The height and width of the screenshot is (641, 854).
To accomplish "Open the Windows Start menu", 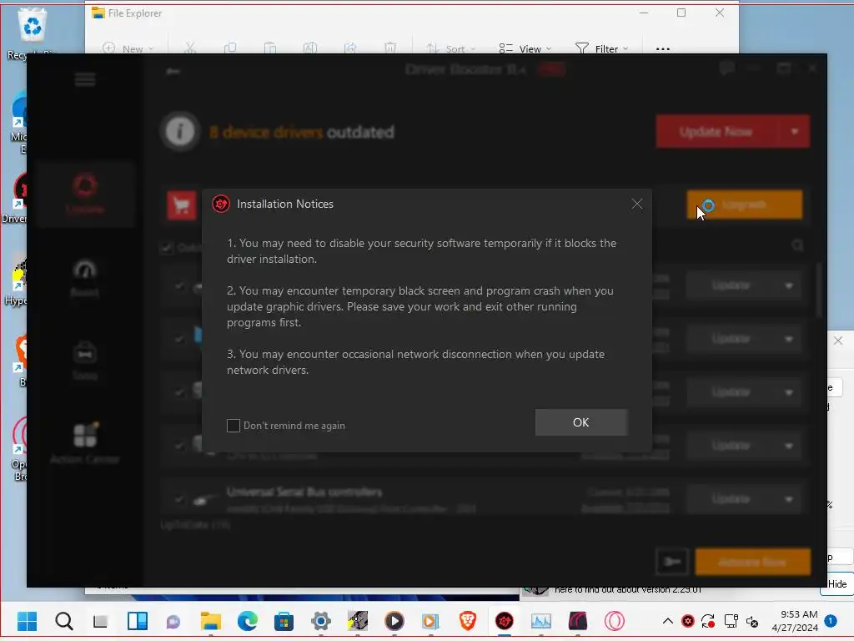I will [28, 621].
